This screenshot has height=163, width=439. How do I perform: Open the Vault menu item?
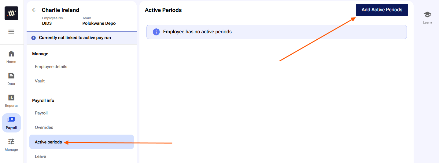click(40, 81)
